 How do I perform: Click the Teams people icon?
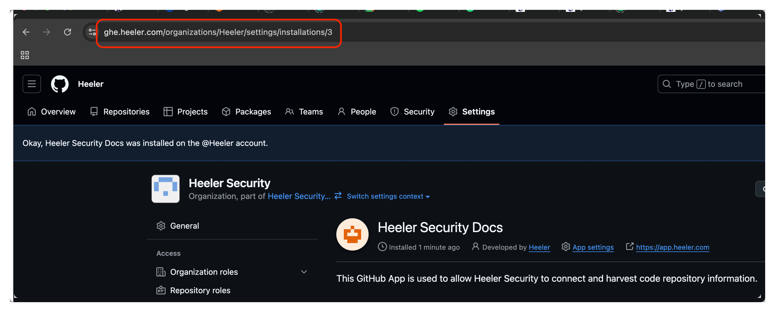tap(289, 112)
